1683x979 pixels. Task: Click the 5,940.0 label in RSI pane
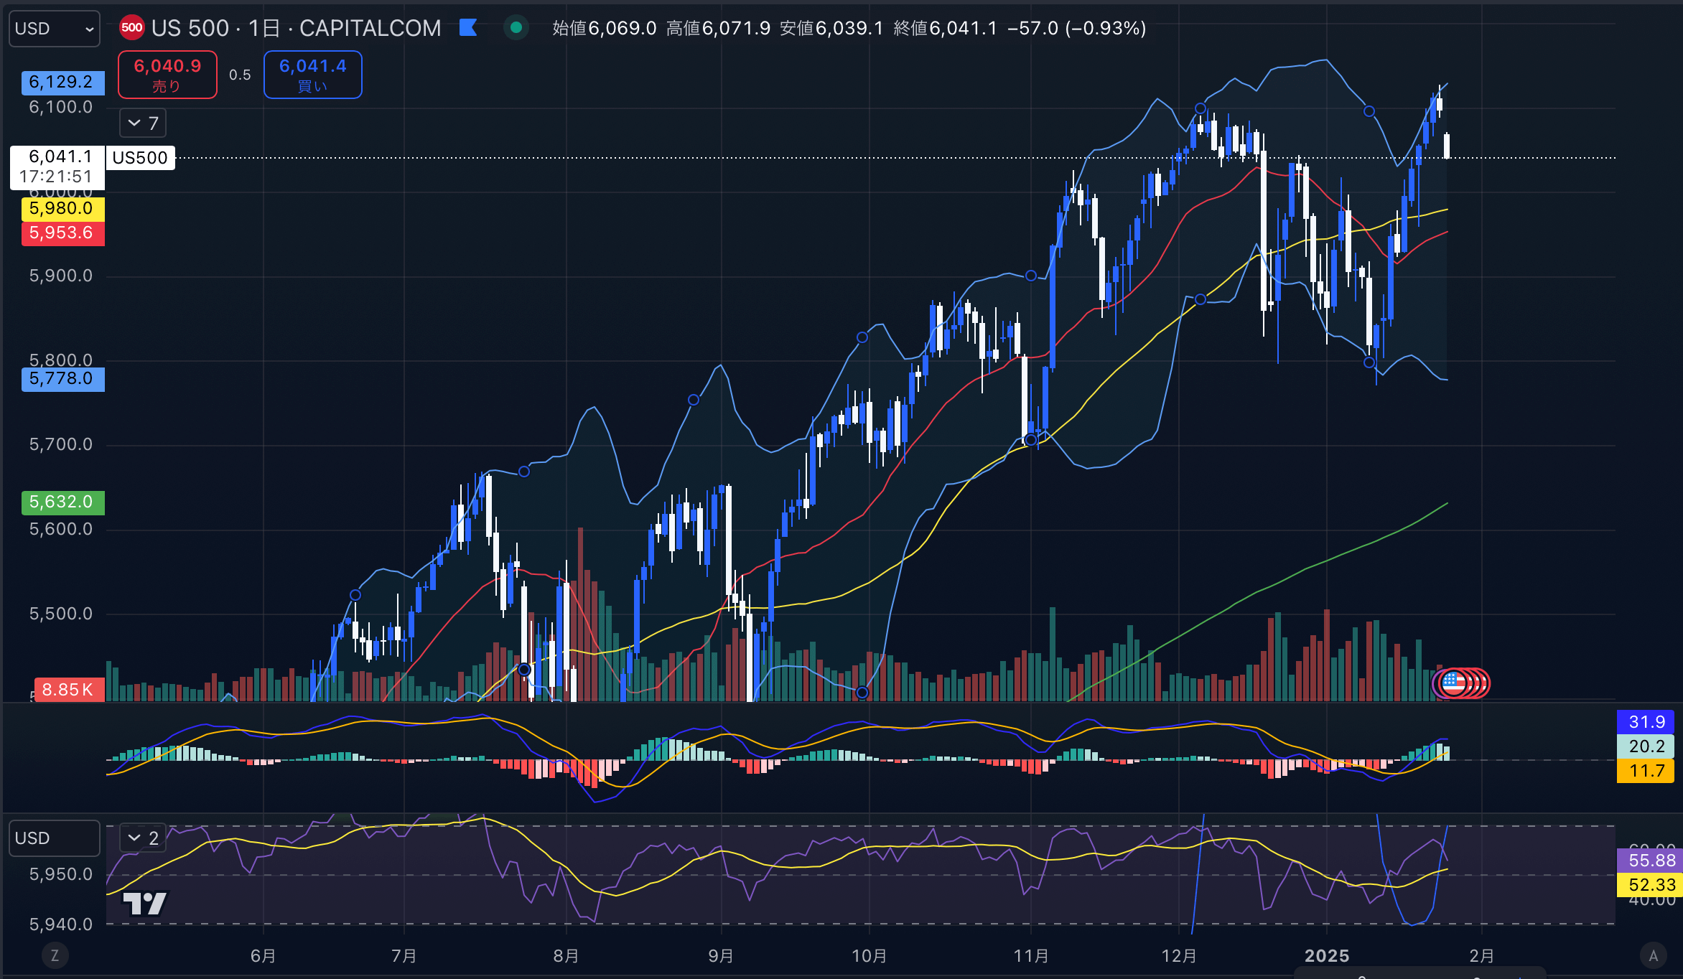pos(61,924)
